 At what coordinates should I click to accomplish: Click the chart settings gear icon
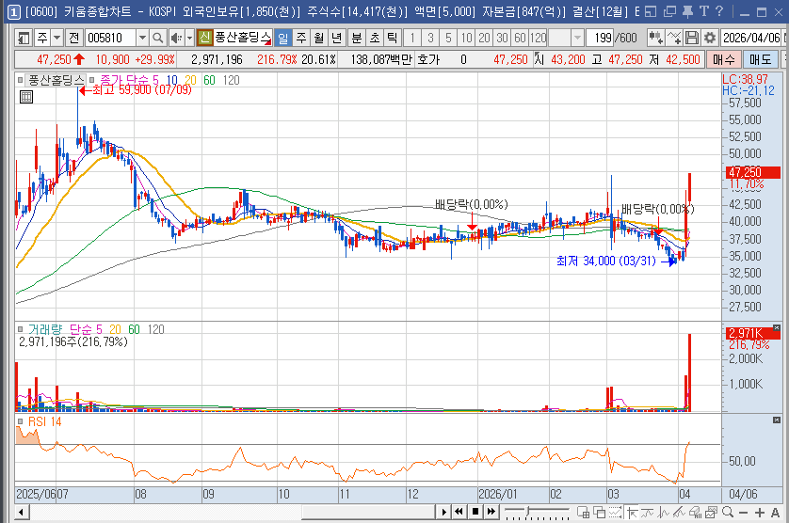(x=710, y=38)
